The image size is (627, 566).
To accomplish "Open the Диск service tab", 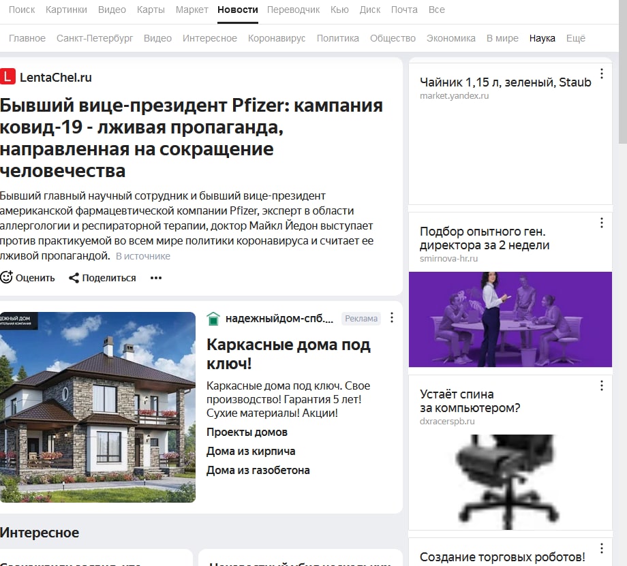I will [x=370, y=10].
